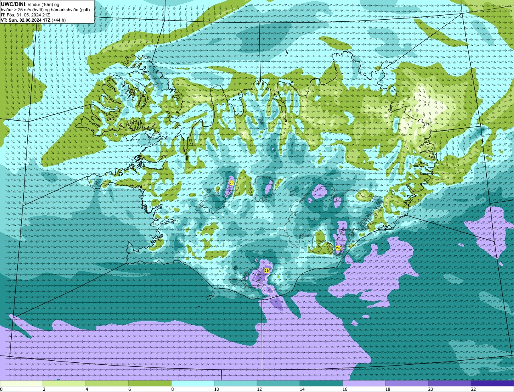Click the scale label '20' under the color bar
The width and height of the screenshot is (514, 392).
[x=430, y=389]
